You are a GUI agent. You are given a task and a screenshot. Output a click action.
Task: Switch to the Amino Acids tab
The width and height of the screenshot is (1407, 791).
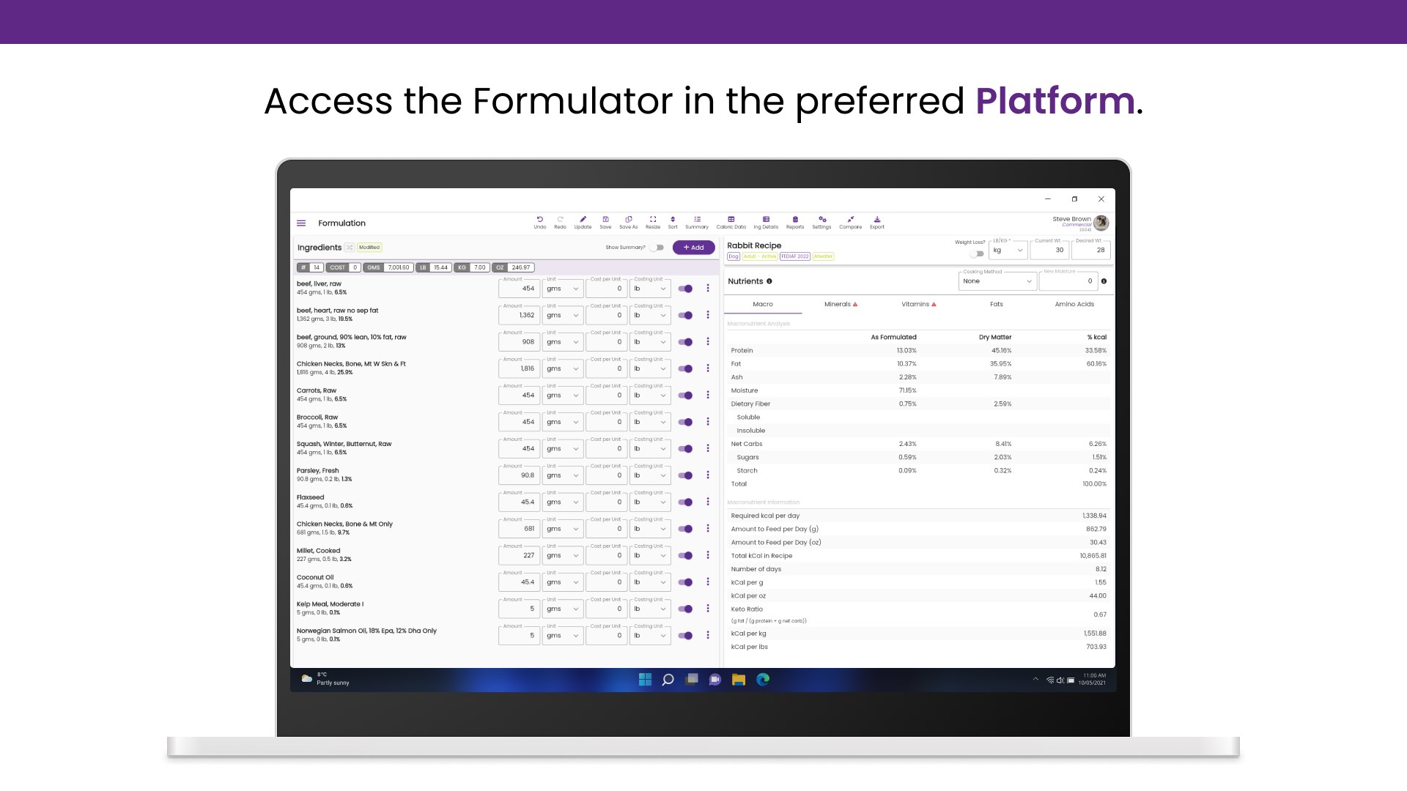1074,304
